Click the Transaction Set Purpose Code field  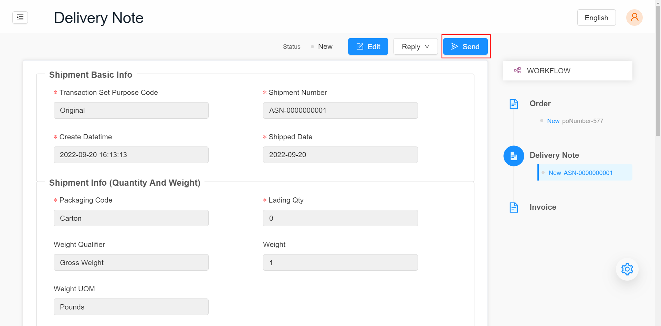coord(131,110)
